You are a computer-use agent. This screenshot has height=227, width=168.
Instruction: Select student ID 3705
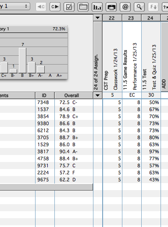[x=43, y=137]
